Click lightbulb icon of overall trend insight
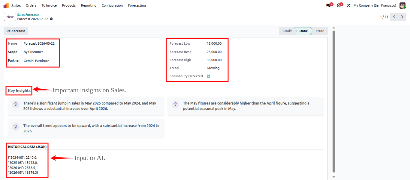The image size is (410, 180). (x=16, y=127)
